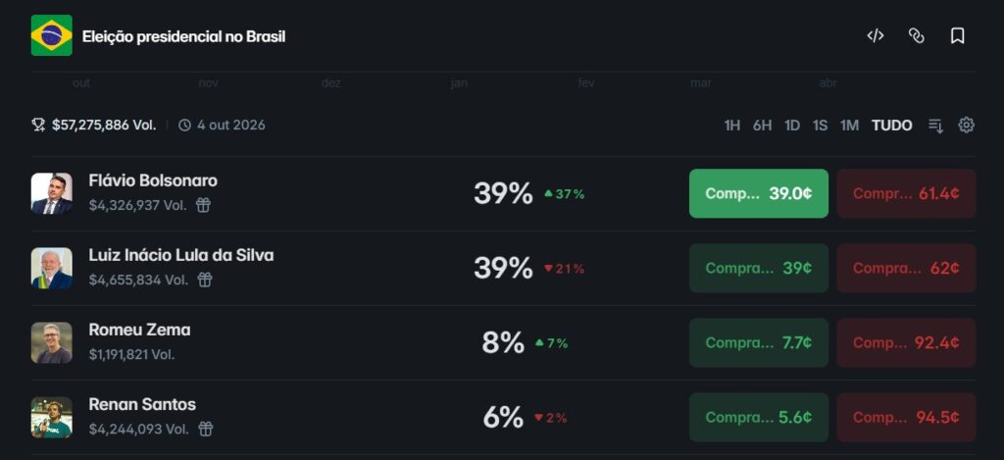This screenshot has width=1004, height=460.
Task: Copy the market link via chain icon
Action: (x=917, y=36)
